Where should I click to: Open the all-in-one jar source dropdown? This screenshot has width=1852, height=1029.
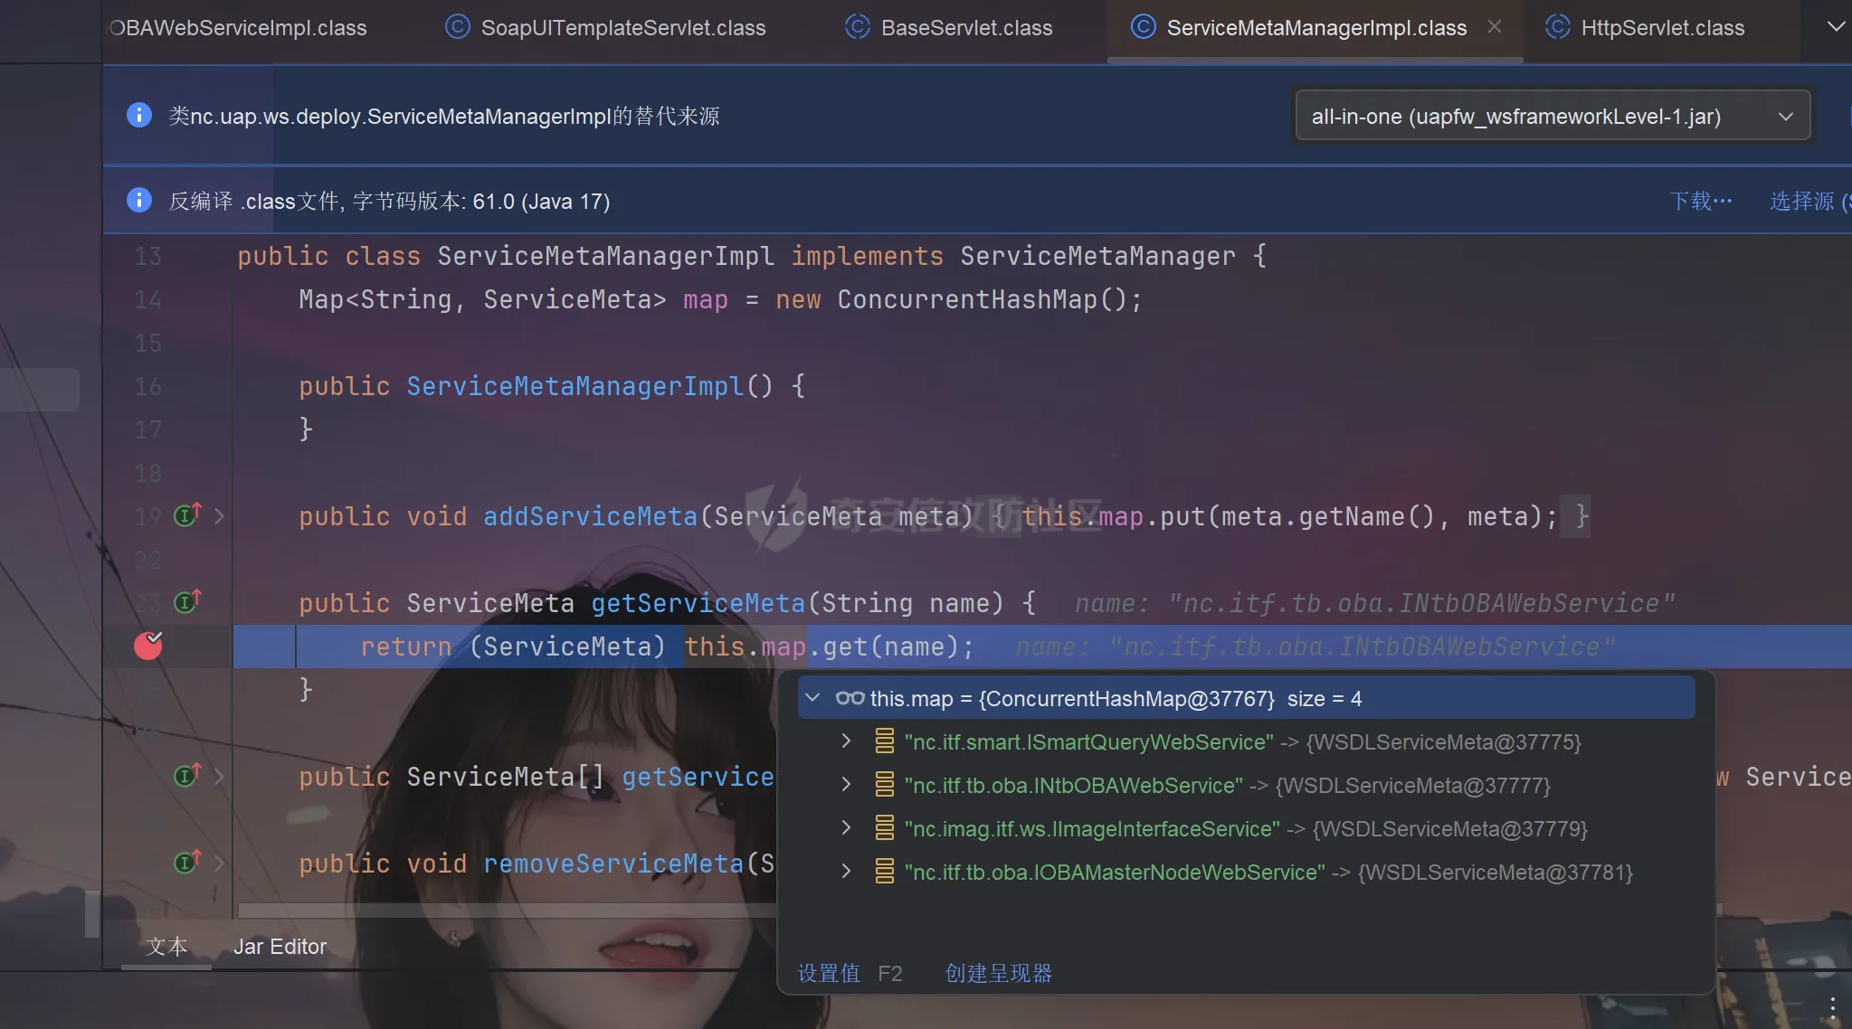[x=1553, y=116]
